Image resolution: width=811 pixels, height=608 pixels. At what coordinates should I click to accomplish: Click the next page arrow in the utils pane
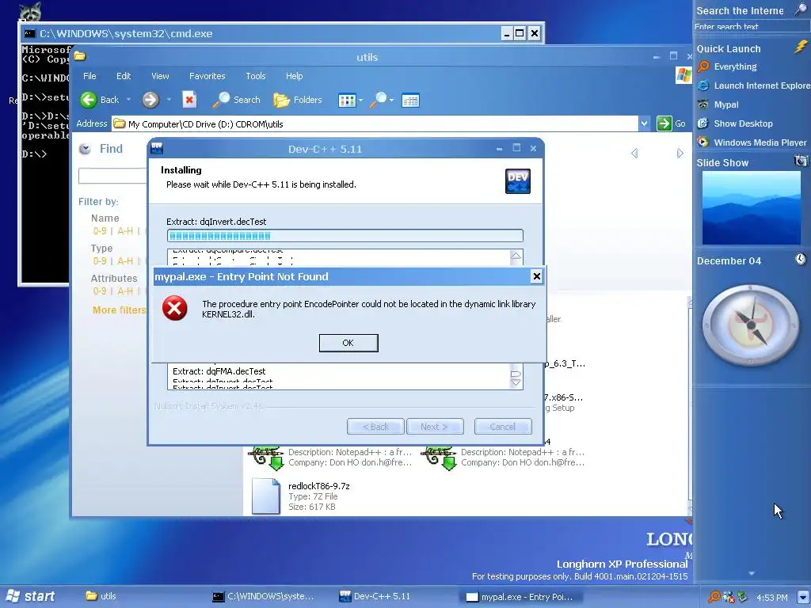coord(680,154)
